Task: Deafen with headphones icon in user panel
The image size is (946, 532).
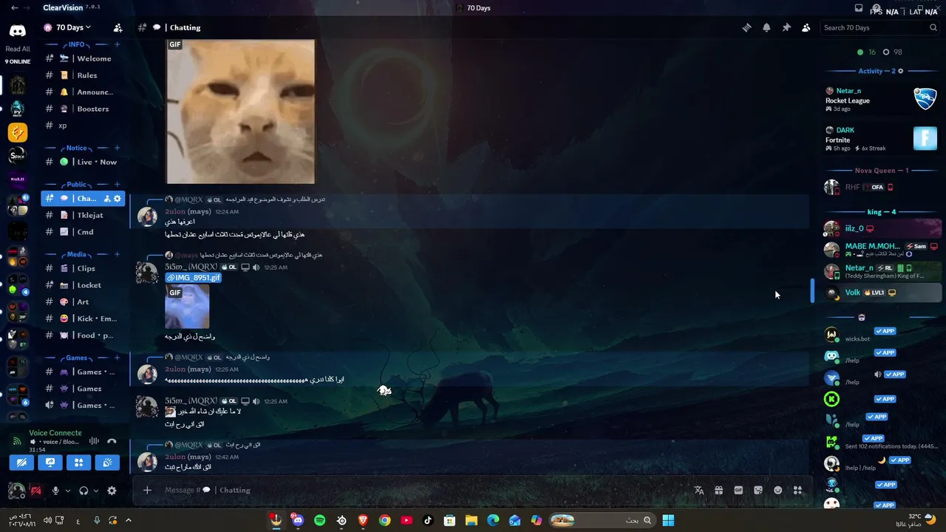Action: tap(84, 491)
